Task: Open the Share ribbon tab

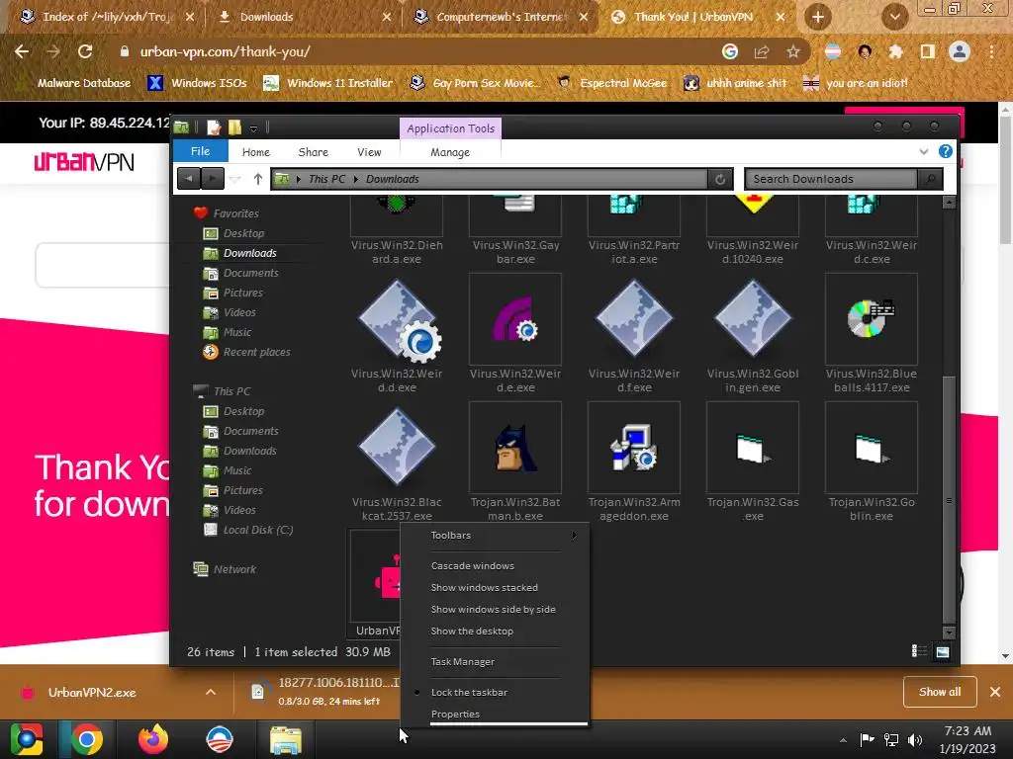Action: pyautogui.click(x=314, y=152)
